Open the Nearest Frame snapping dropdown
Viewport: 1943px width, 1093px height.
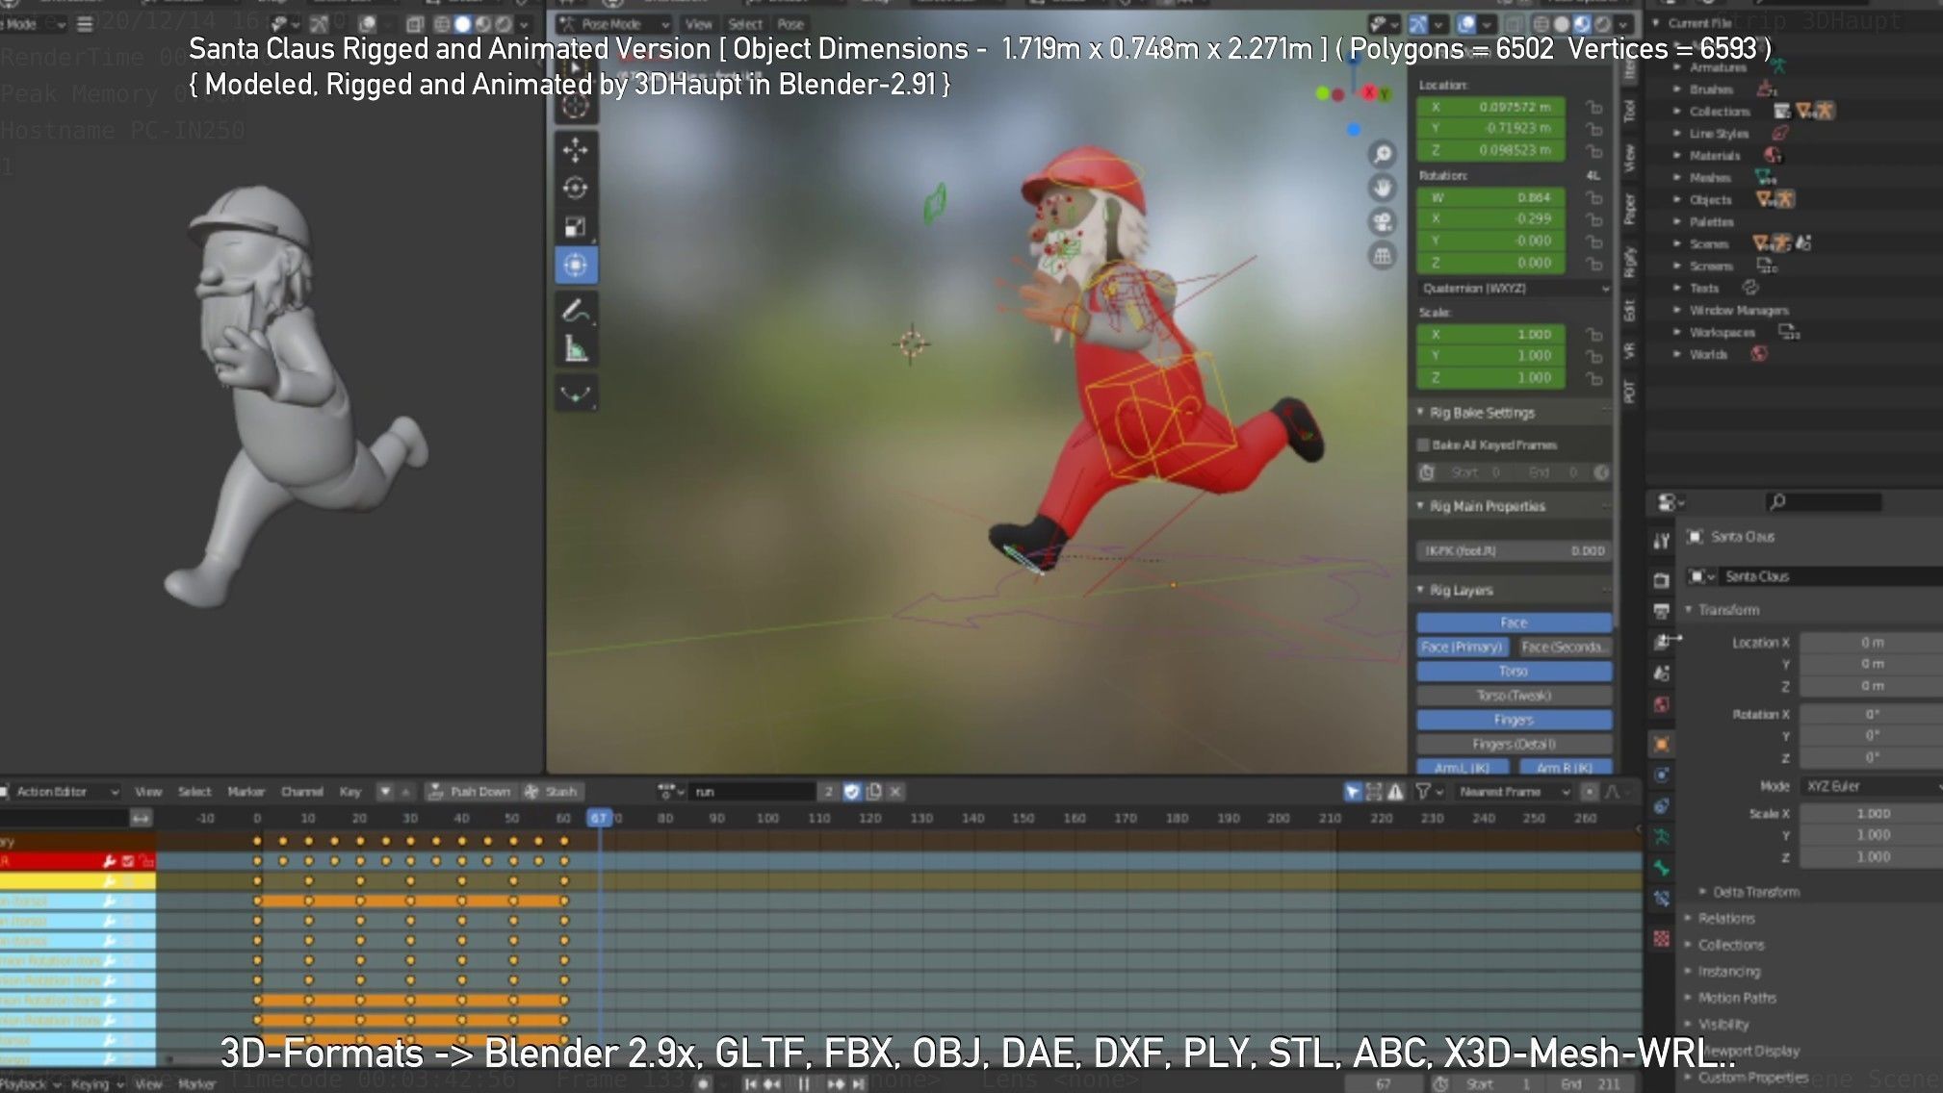(1513, 791)
